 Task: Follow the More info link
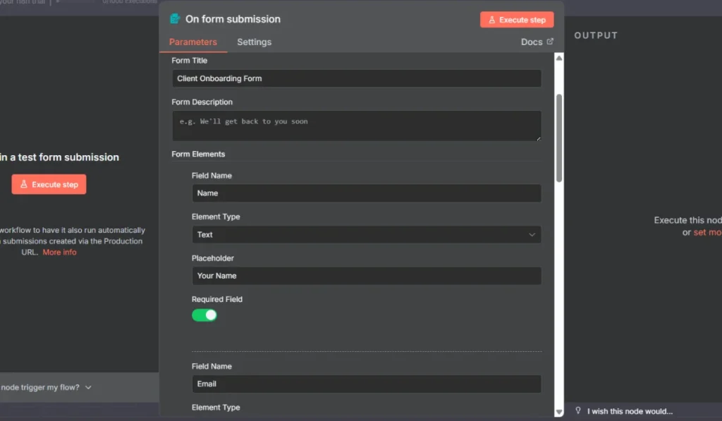pos(59,252)
